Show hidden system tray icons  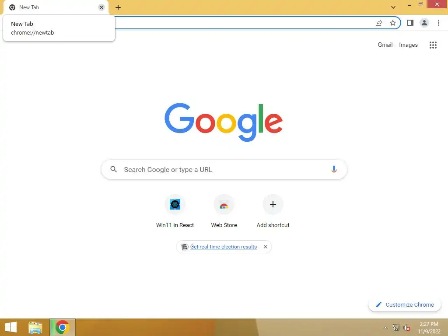[386, 328]
